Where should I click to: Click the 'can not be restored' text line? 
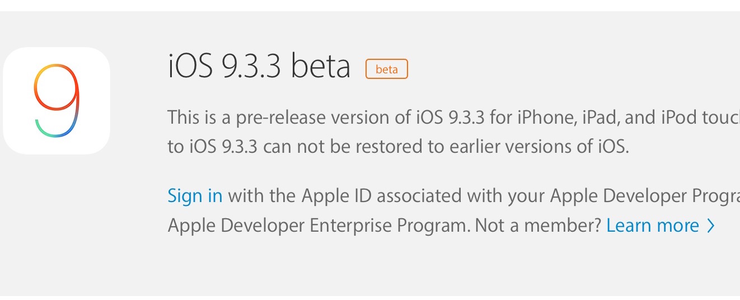[399, 147]
